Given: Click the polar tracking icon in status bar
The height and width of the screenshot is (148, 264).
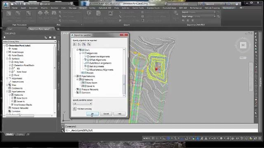Looking at the screenshot, I should click(x=168, y=138).
